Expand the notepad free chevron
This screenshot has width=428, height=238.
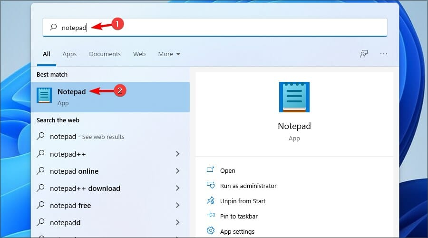[x=177, y=205]
